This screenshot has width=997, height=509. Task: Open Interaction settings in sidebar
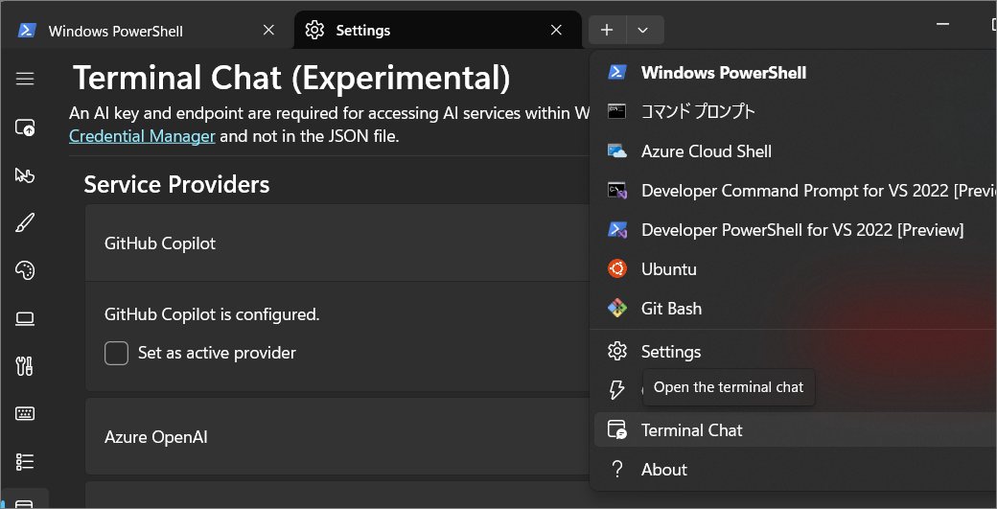pyautogui.click(x=25, y=175)
